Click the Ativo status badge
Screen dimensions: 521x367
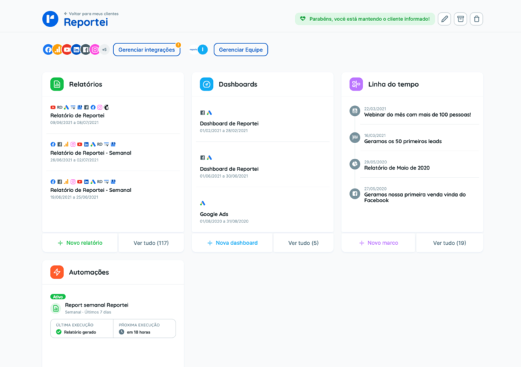(x=58, y=296)
